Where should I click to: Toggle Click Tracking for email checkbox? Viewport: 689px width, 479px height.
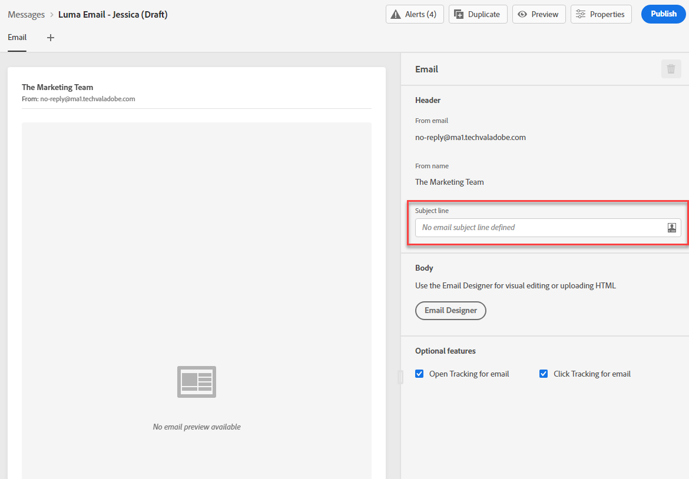tap(544, 374)
